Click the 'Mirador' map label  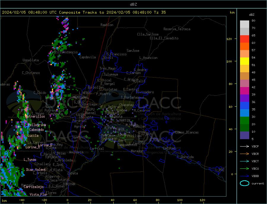pos(137,151)
